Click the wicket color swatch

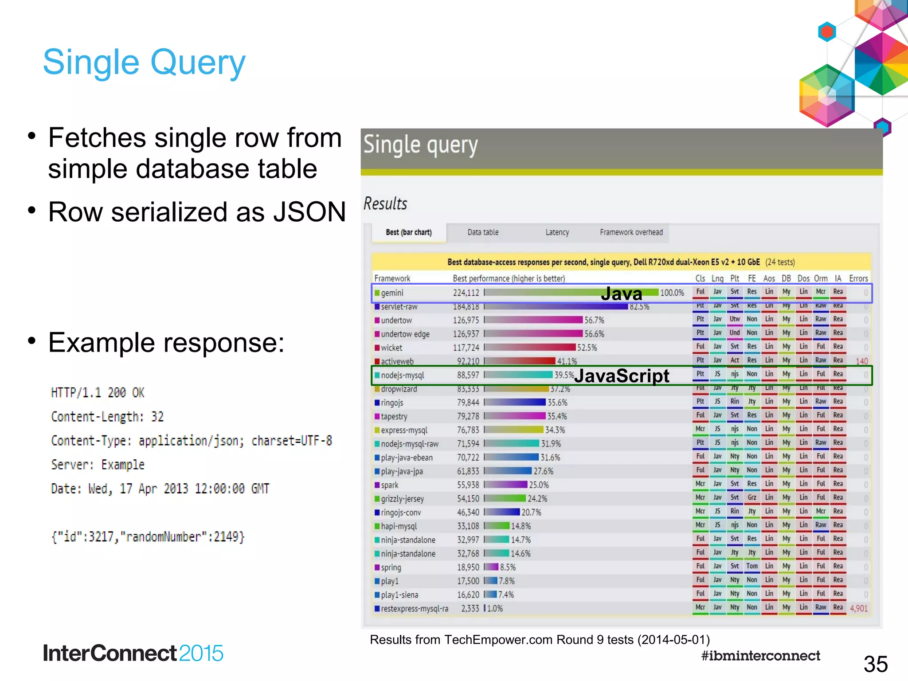(x=377, y=348)
